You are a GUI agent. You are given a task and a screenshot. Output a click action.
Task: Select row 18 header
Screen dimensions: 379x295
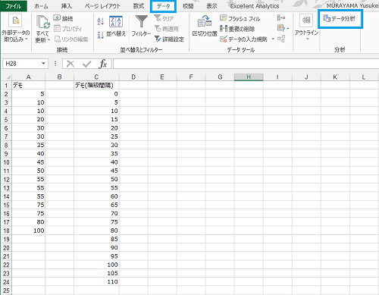point(6,231)
